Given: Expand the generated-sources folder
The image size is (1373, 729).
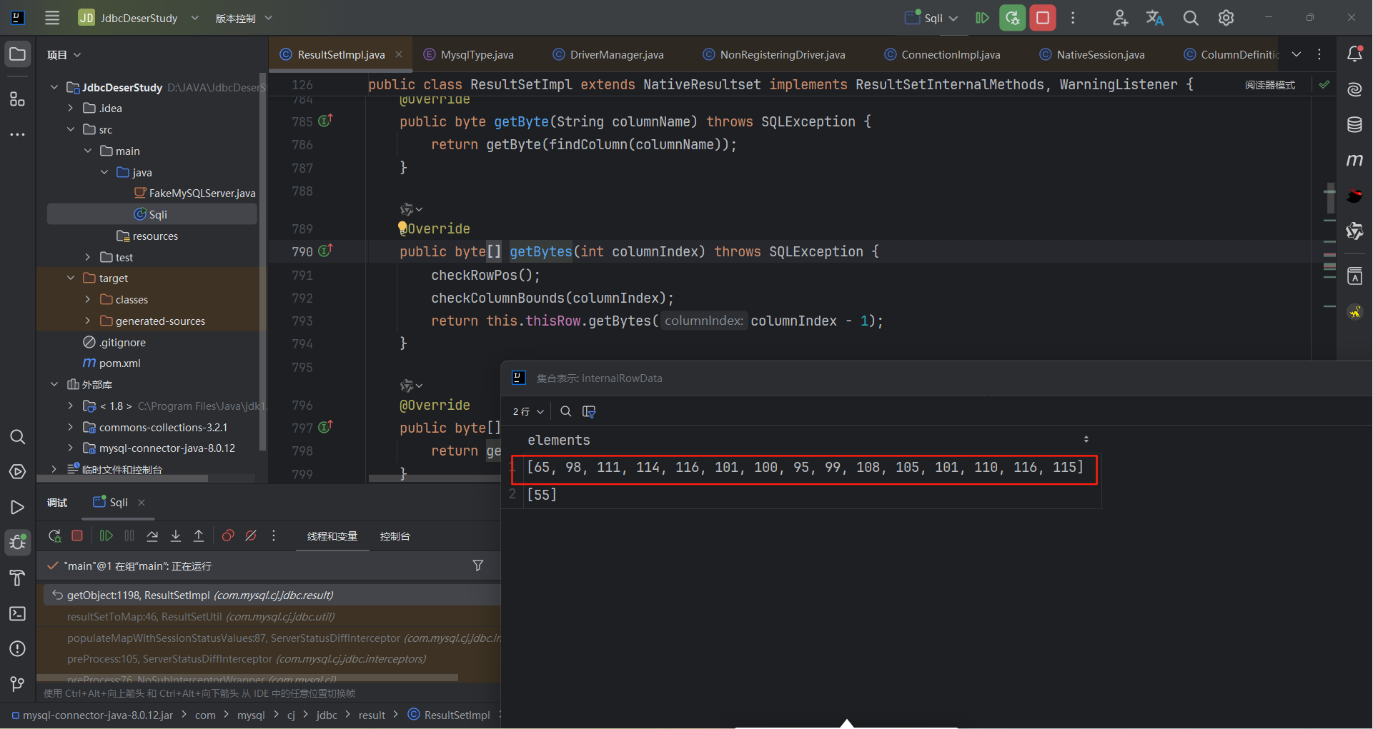Looking at the screenshot, I should click(x=88, y=321).
